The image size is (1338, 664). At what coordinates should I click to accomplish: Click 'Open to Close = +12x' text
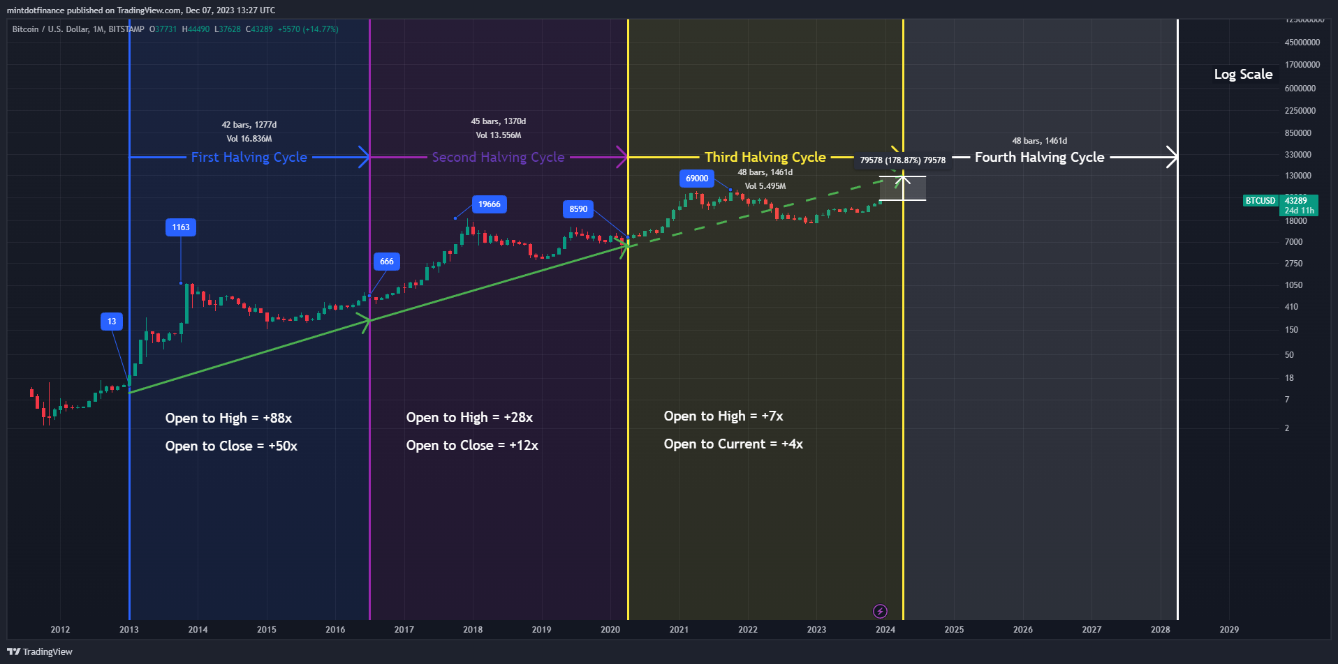point(472,445)
